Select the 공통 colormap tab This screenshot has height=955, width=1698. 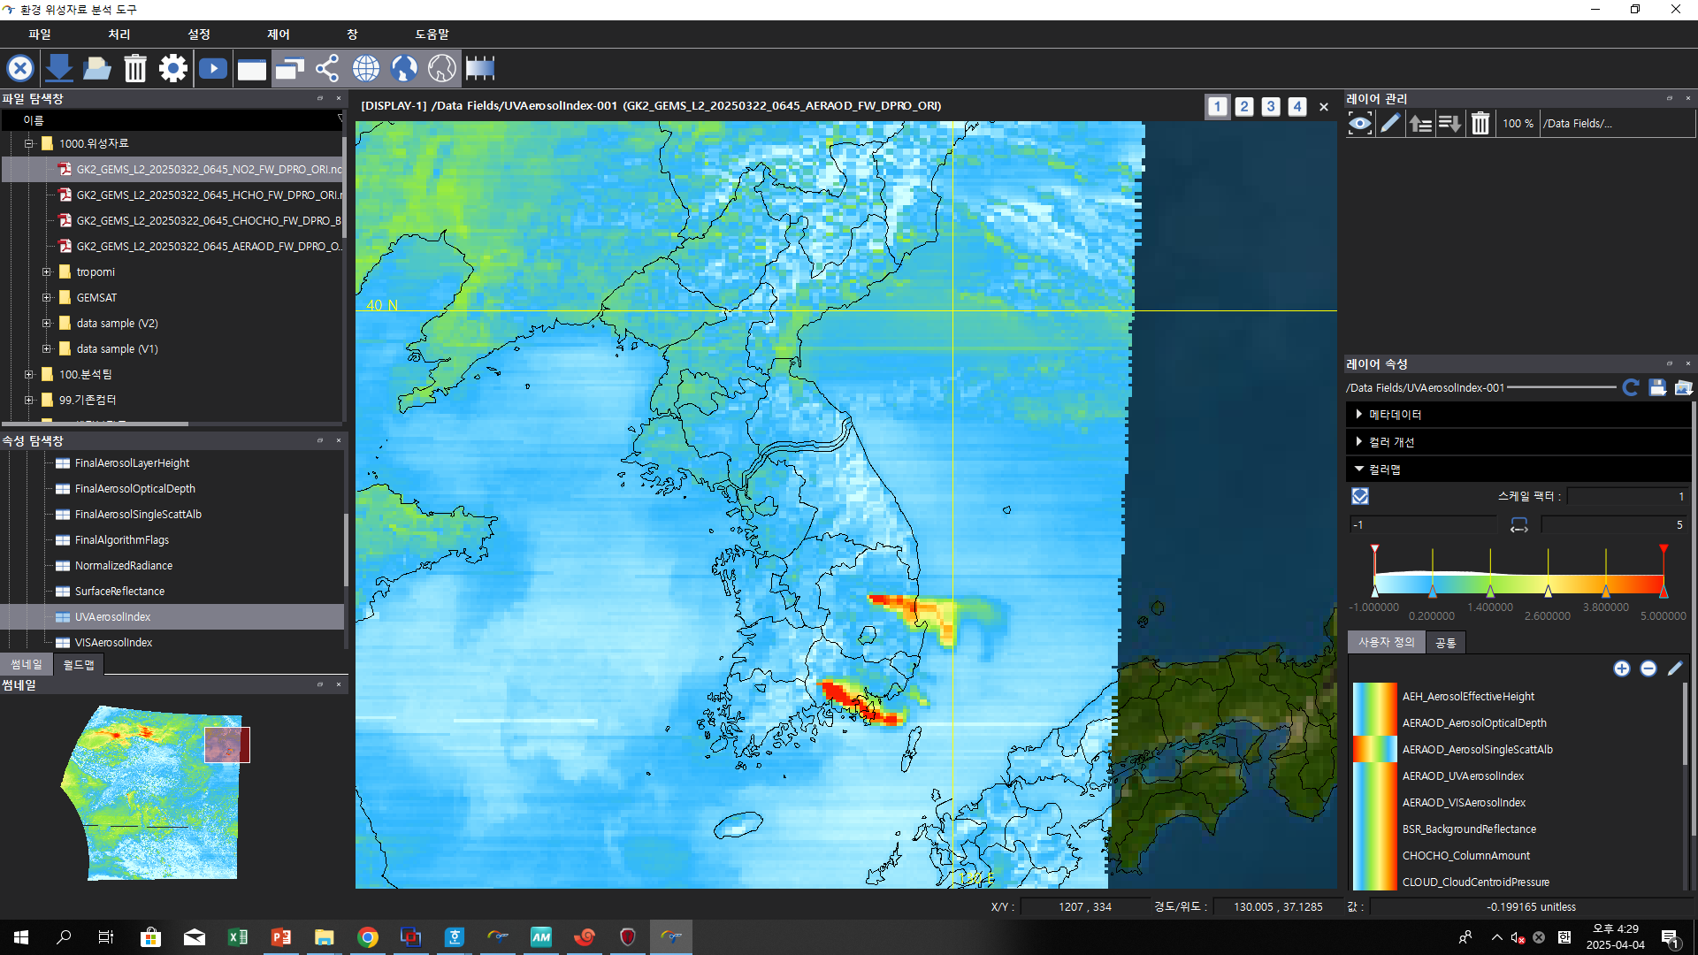click(x=1445, y=643)
